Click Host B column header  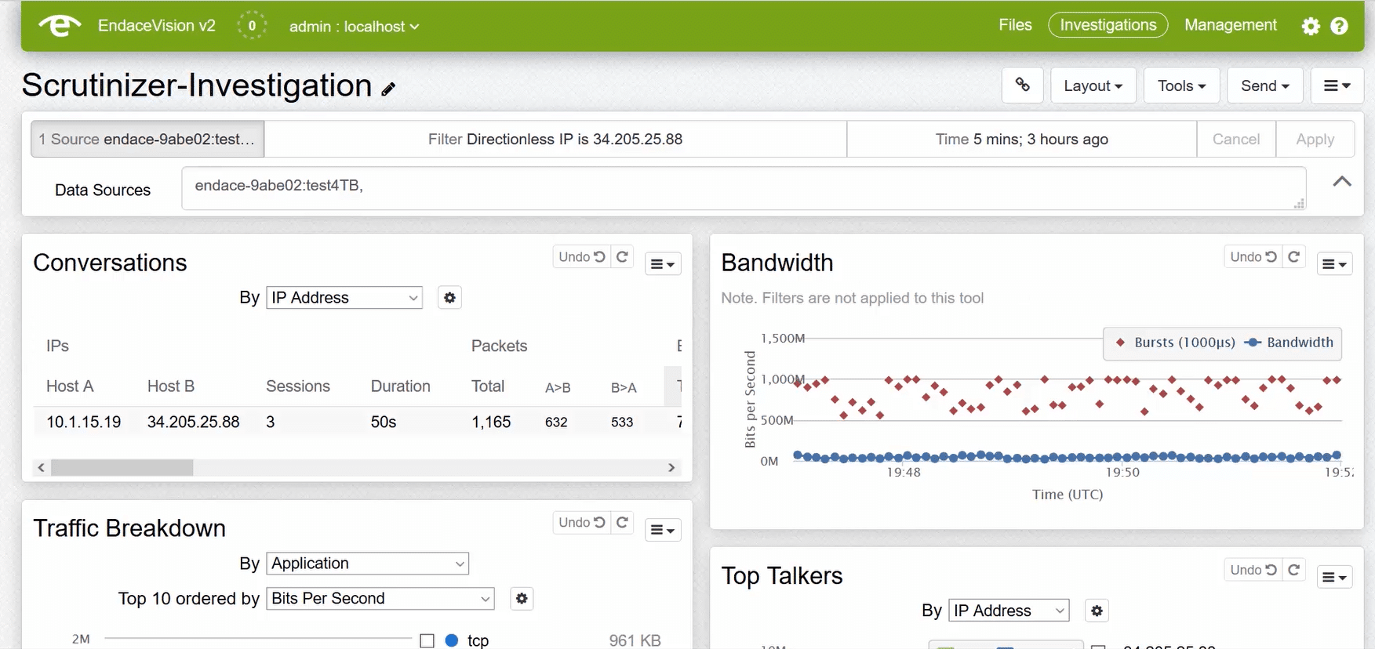(x=171, y=386)
